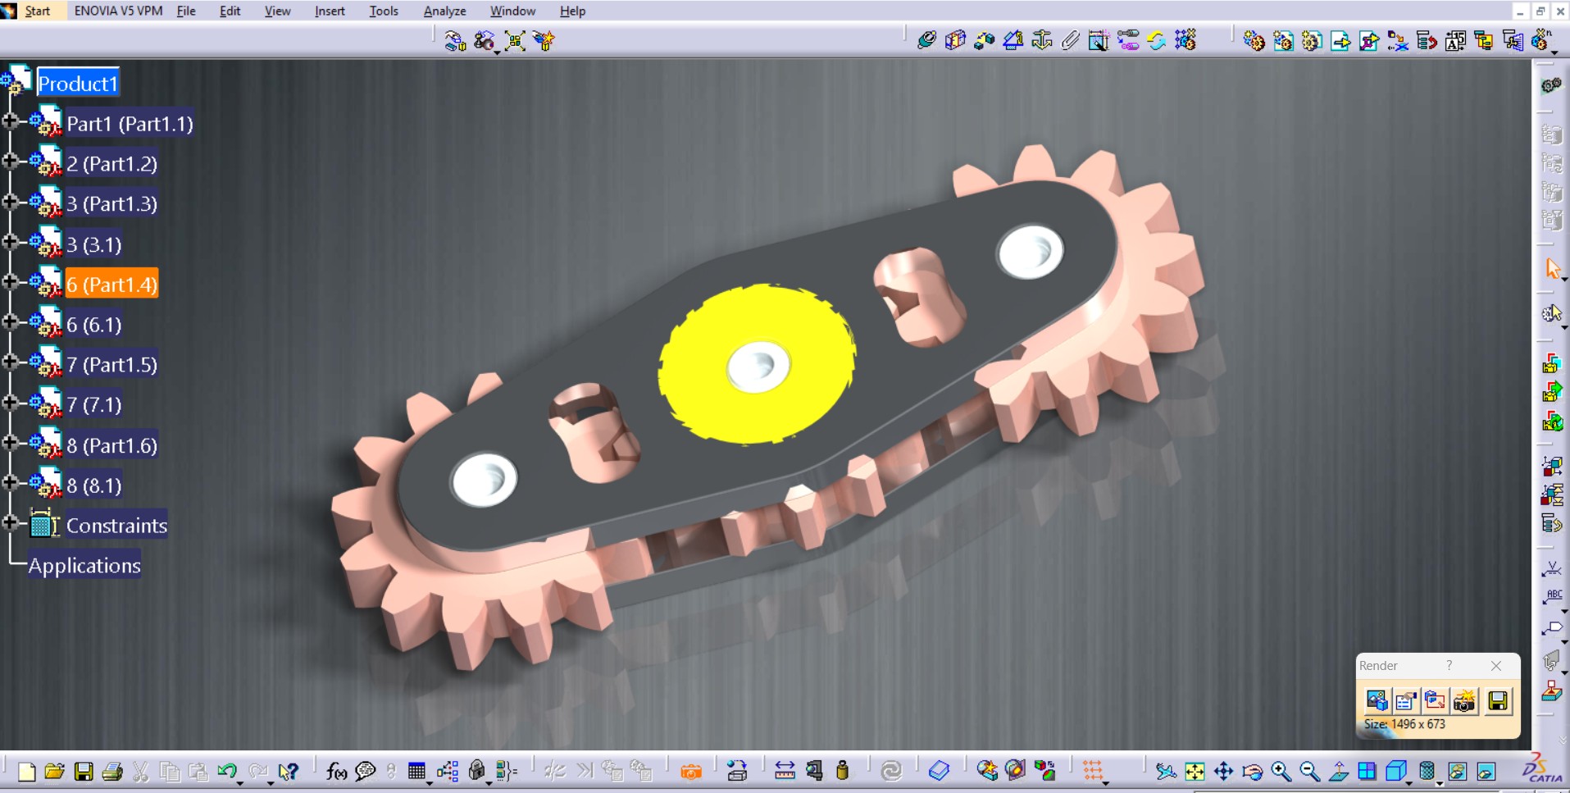Image resolution: width=1570 pixels, height=793 pixels.
Task: Select the Pan arrows tool
Action: tap(1223, 772)
